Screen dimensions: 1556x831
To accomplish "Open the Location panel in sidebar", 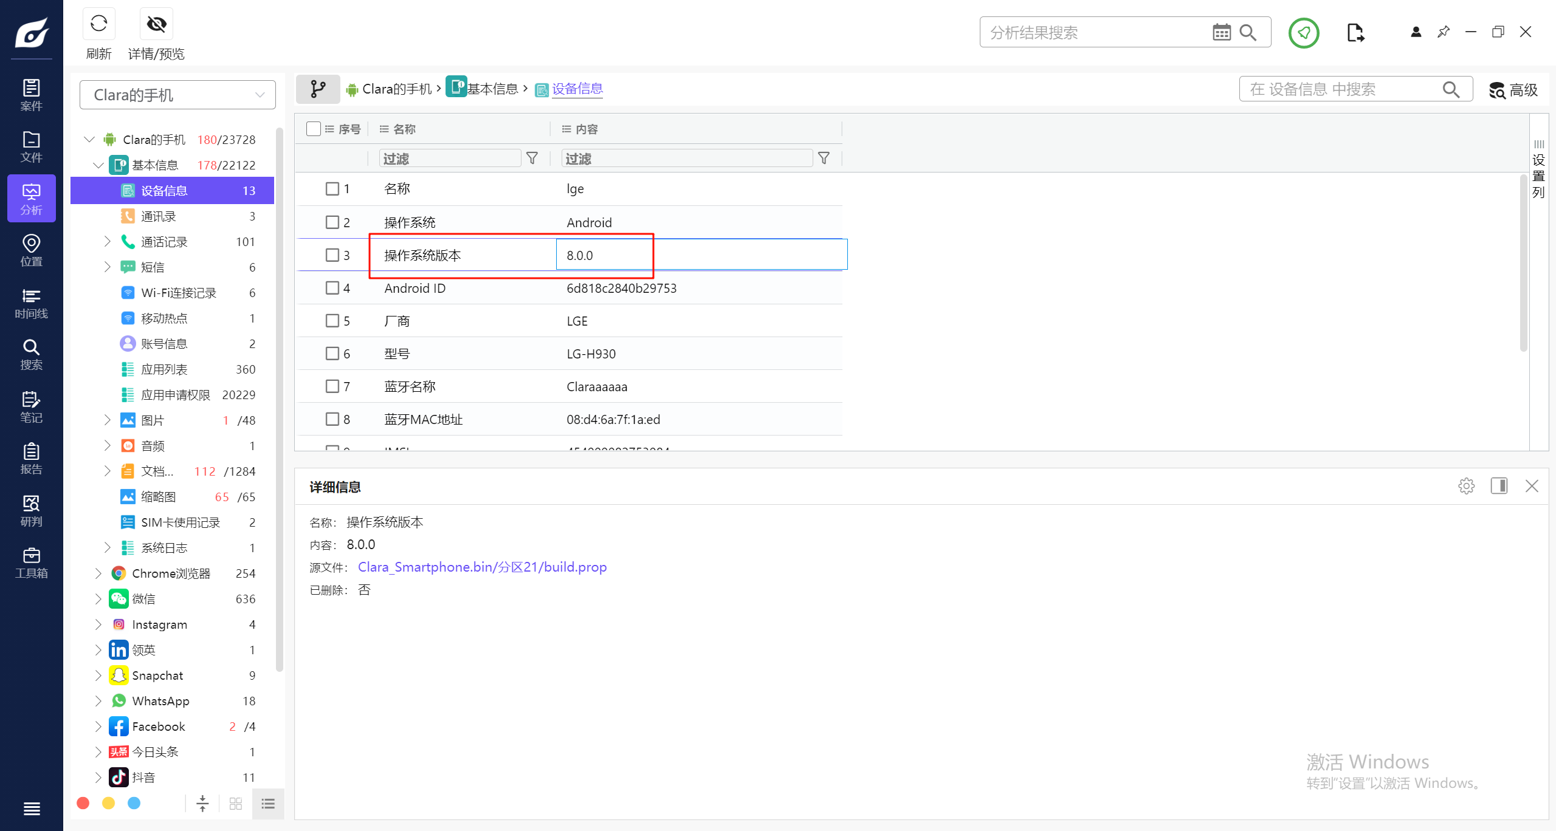I will tap(31, 251).
